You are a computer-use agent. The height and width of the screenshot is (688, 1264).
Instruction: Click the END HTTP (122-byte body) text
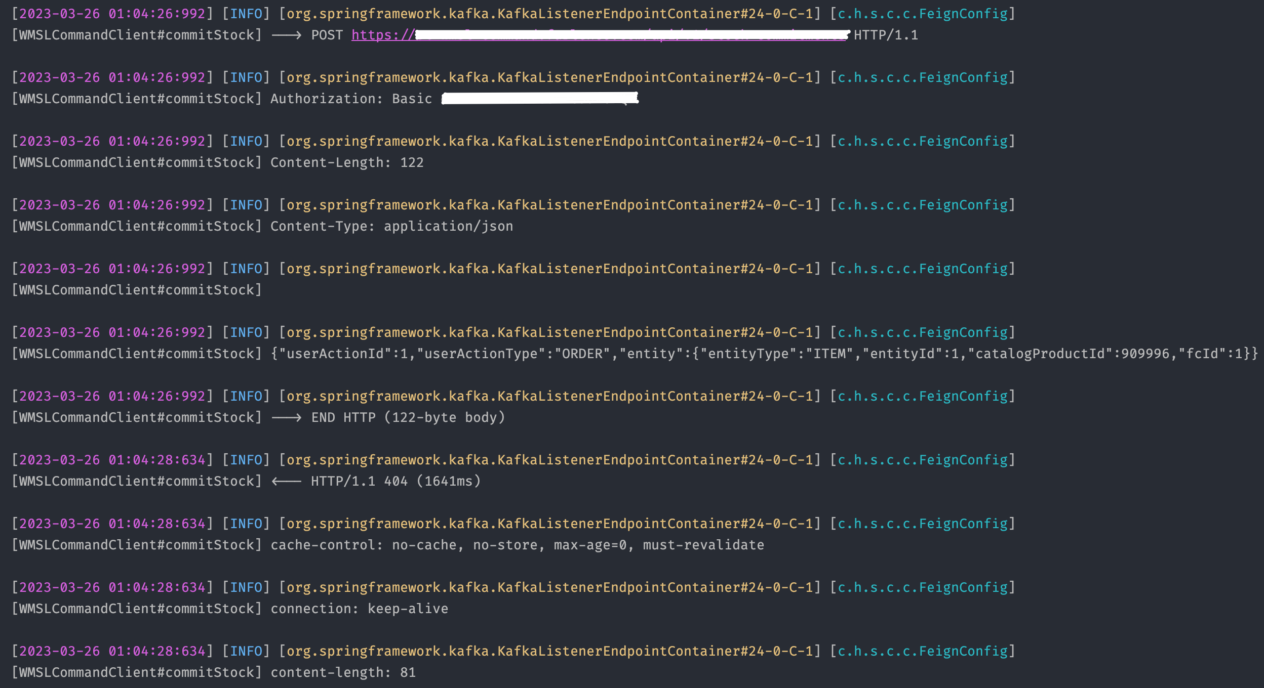pos(408,417)
